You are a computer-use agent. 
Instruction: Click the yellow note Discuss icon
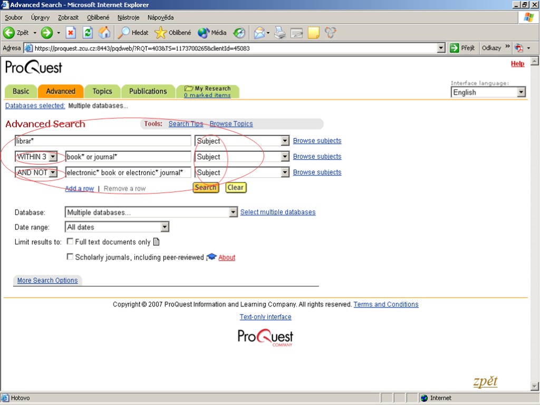(313, 33)
